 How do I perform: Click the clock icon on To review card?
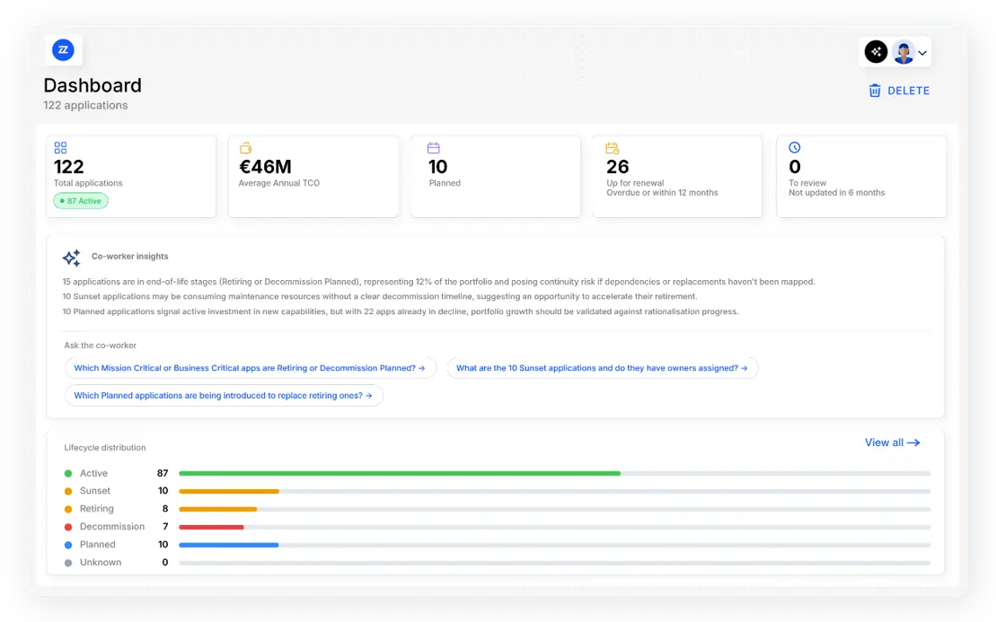[795, 147]
